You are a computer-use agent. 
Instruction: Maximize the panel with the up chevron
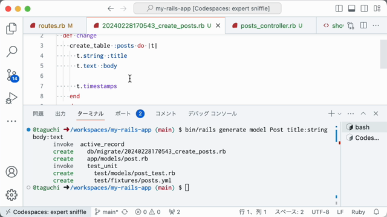(x=363, y=113)
